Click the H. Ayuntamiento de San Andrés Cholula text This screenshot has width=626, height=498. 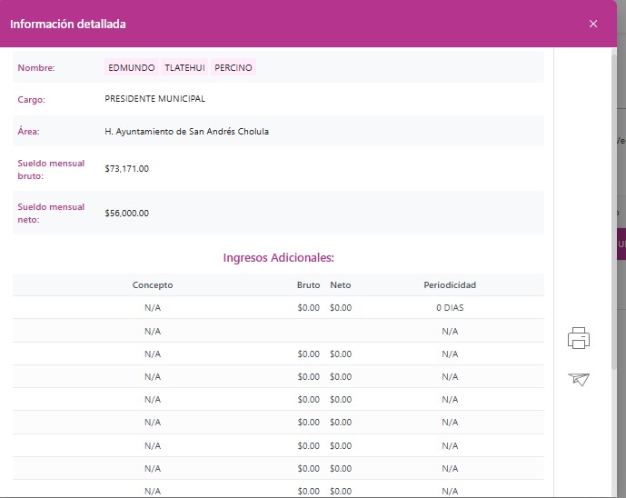click(187, 132)
